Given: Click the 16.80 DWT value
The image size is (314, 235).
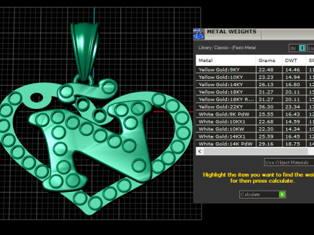Looking at the screenshot, I should click(x=292, y=84).
